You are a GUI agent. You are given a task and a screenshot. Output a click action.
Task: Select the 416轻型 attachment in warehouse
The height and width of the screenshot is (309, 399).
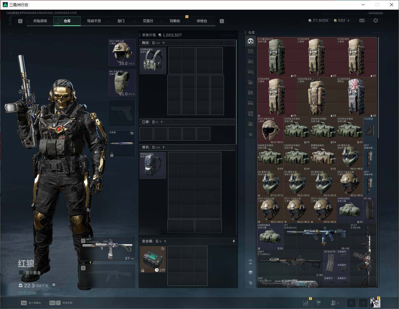(370, 131)
